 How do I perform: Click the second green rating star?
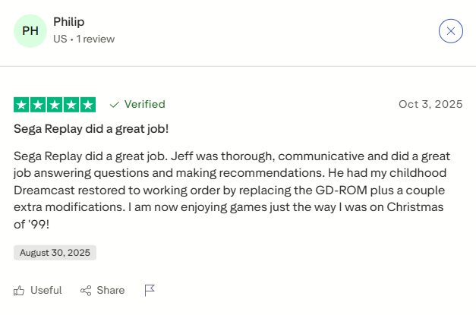pos(38,105)
